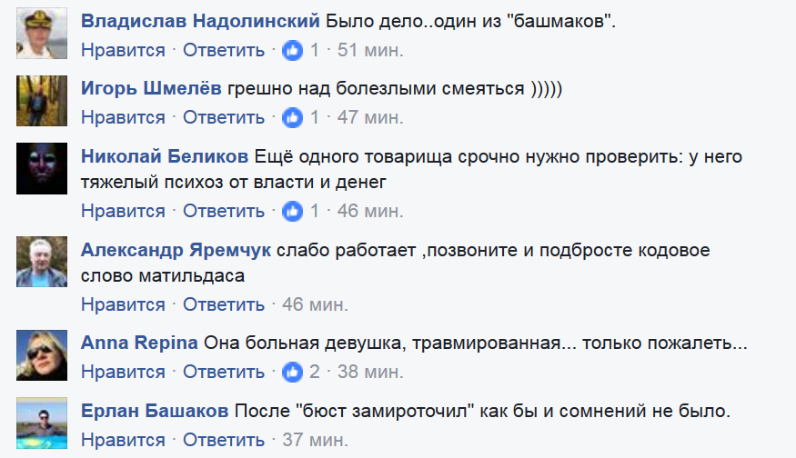Viewport: 796px width, 458px height.
Task: Click the 51 мин. timestamp
Action: point(370,50)
